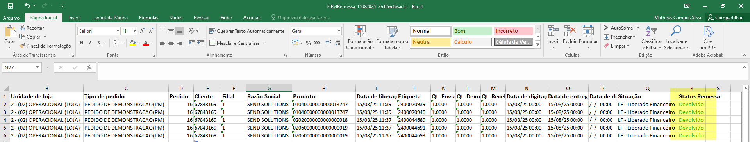Open Localizar e Selecionar menu
The image size is (750, 142).
676,37
